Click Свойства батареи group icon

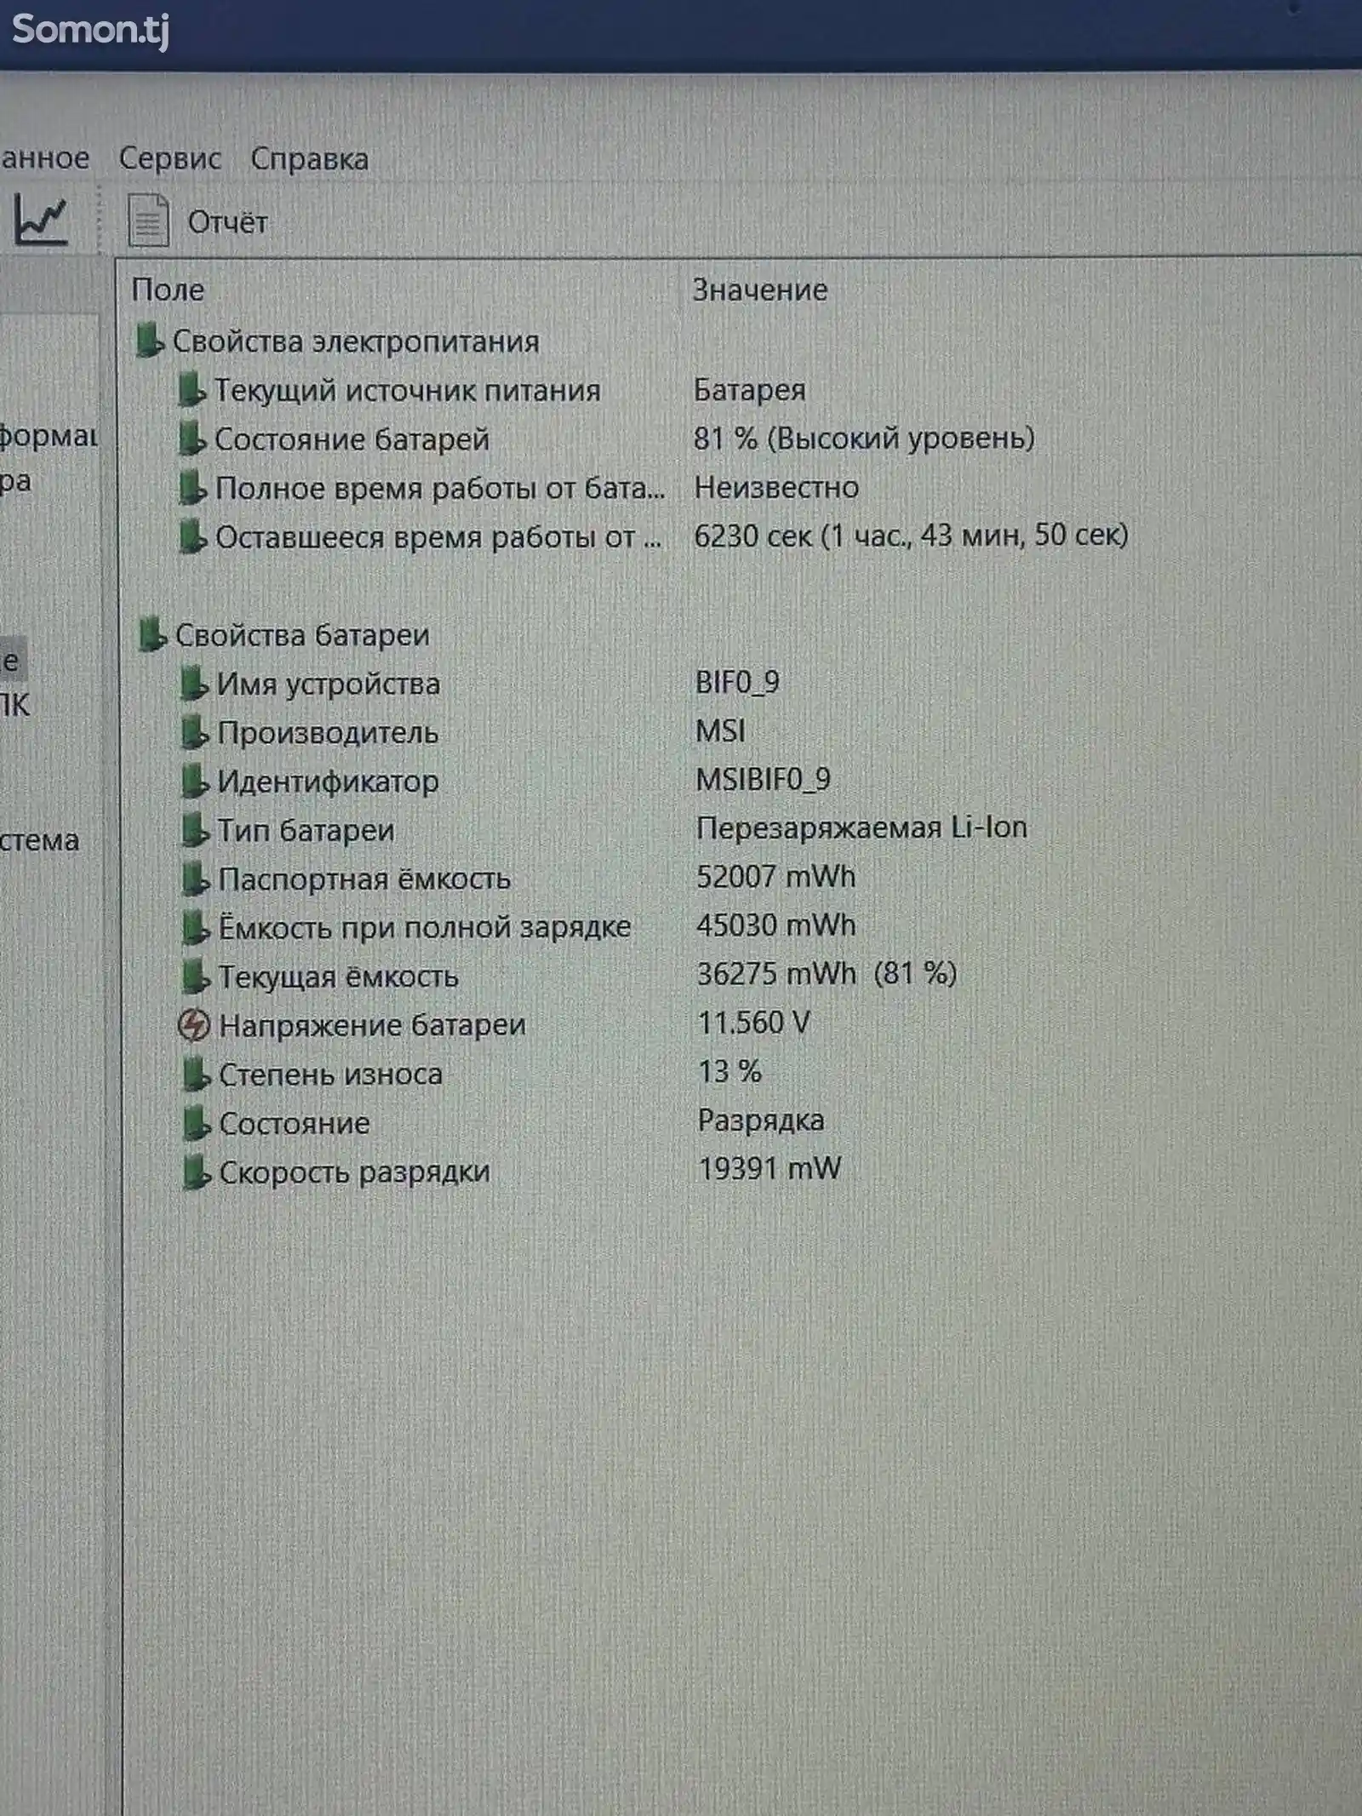click(152, 634)
